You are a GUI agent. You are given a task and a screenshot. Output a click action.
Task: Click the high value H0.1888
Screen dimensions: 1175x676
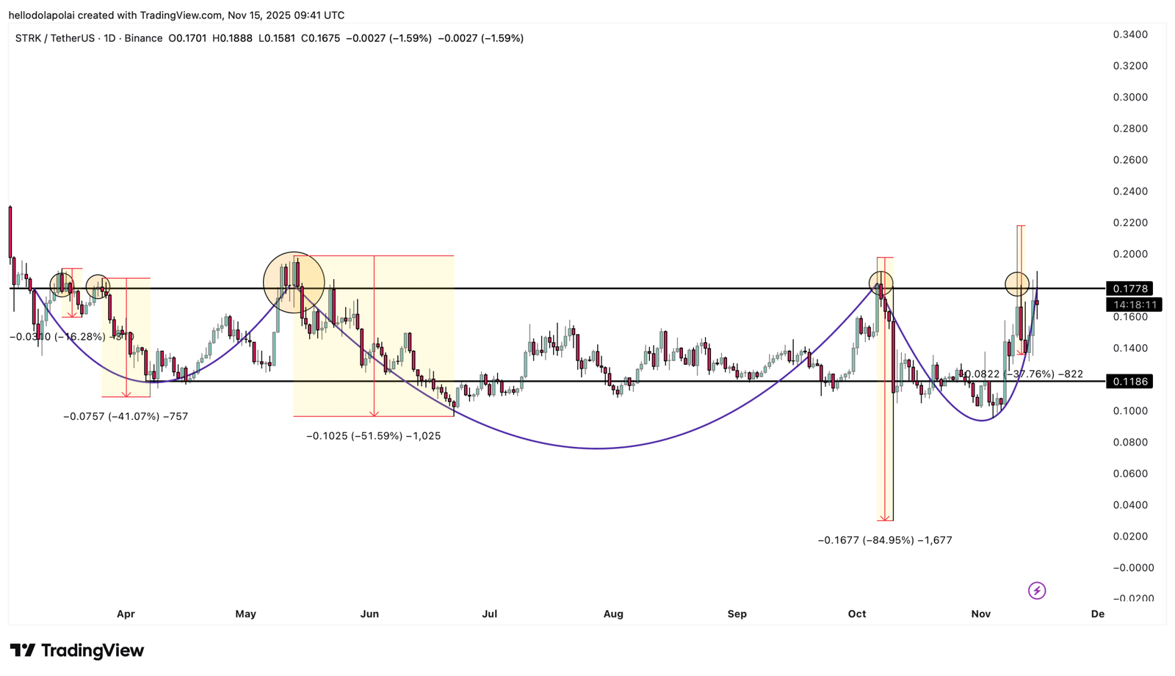tap(232, 38)
